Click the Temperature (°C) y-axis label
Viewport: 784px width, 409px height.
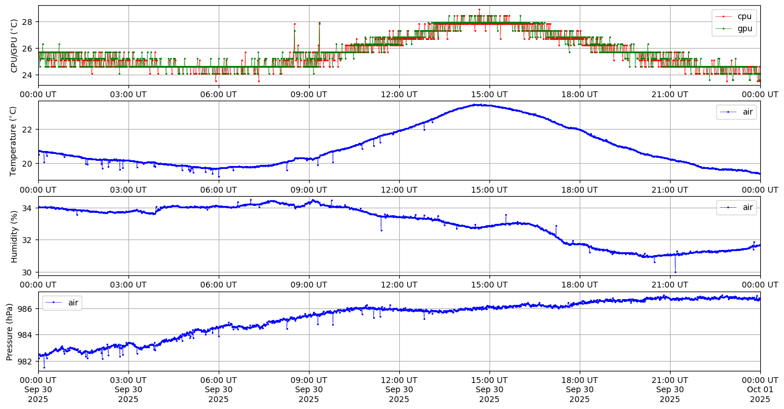click(x=14, y=141)
